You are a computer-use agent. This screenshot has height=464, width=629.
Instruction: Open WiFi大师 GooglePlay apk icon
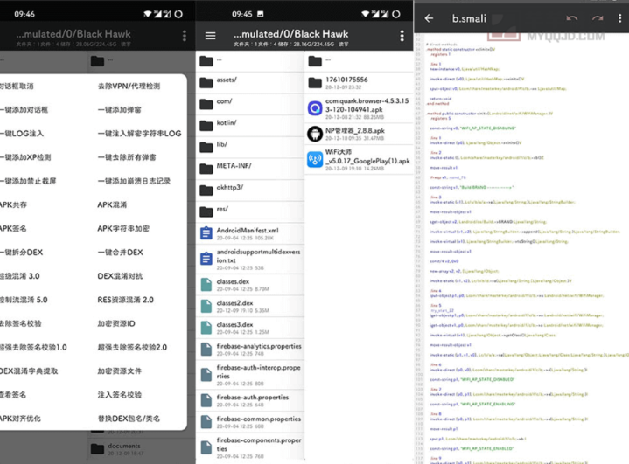click(x=315, y=160)
